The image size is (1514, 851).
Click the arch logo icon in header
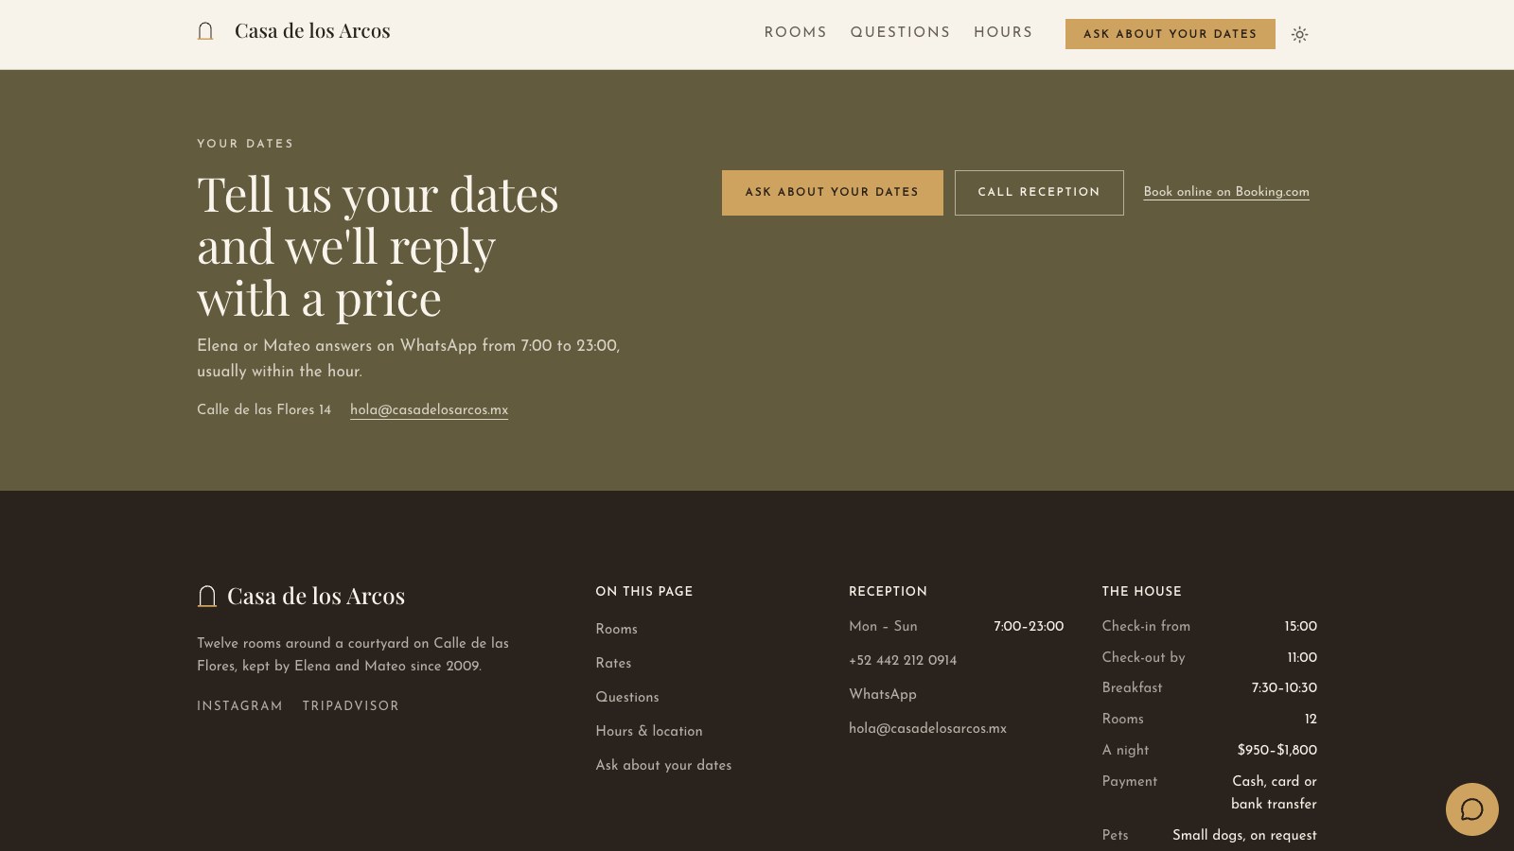coord(205,31)
